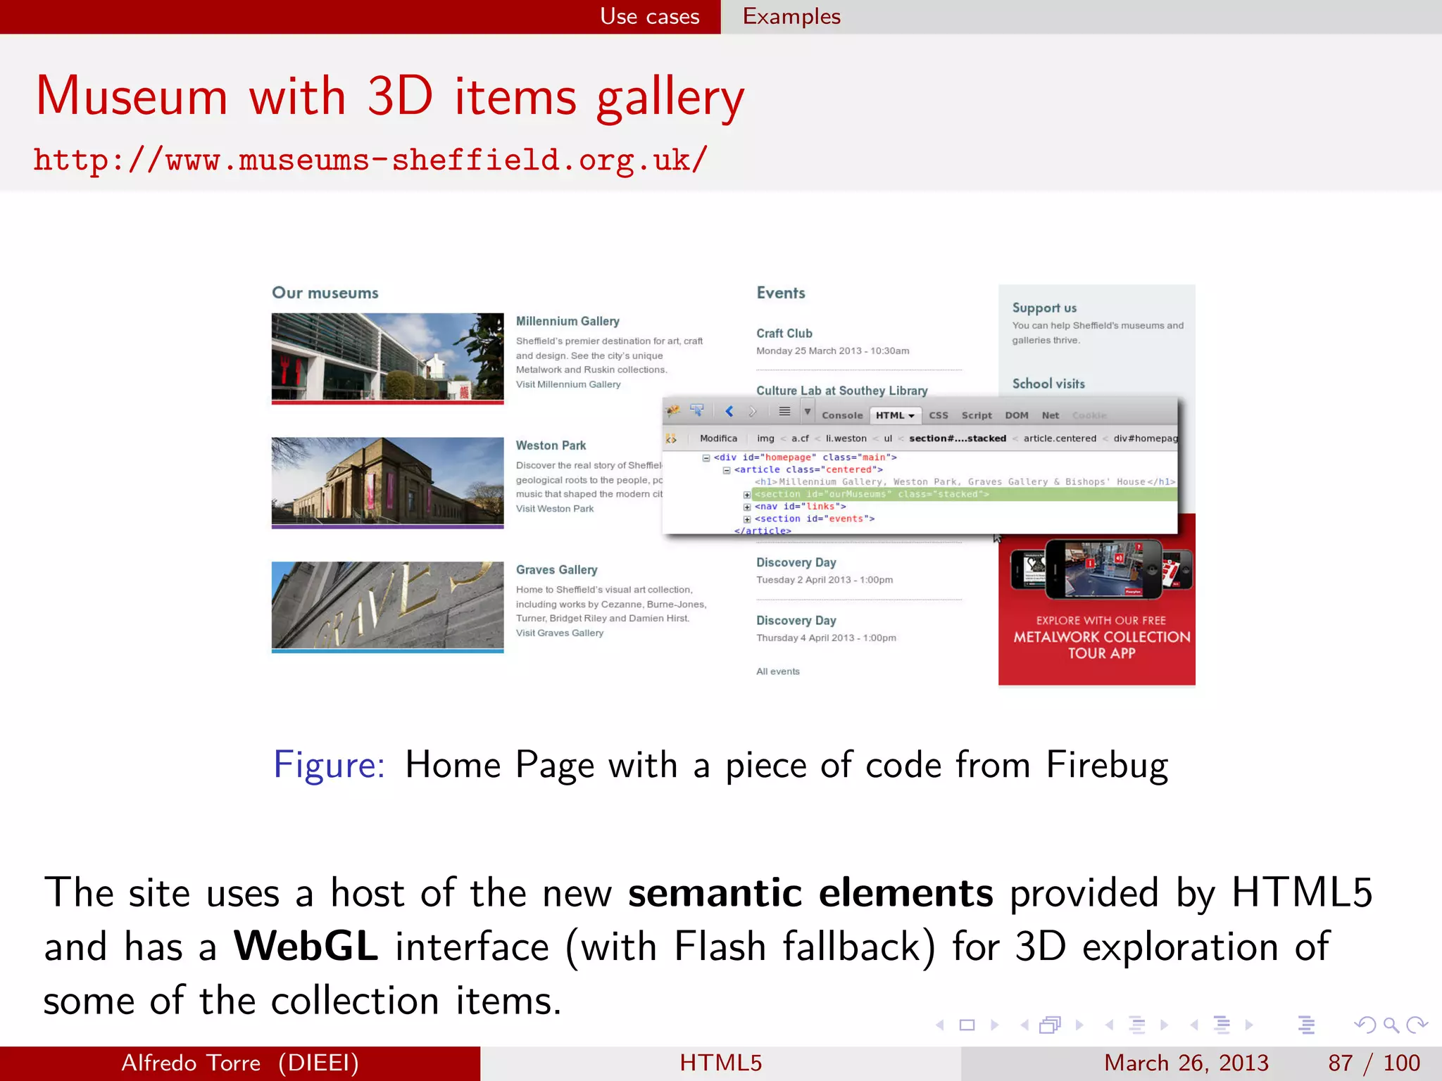The image size is (1442, 1081).
Task: Open dropdown arrow next to Firebug lines icon
Action: pyautogui.click(x=807, y=411)
